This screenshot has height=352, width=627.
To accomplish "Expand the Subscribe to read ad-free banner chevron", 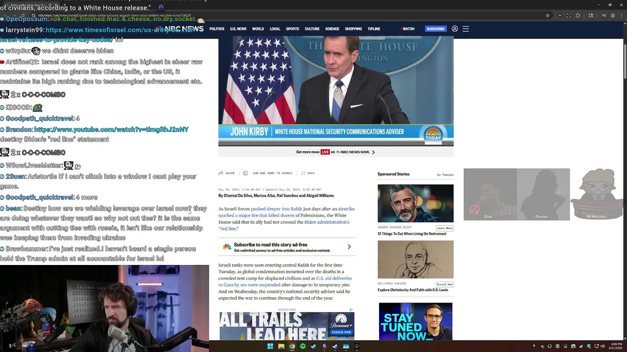I will point(349,247).
